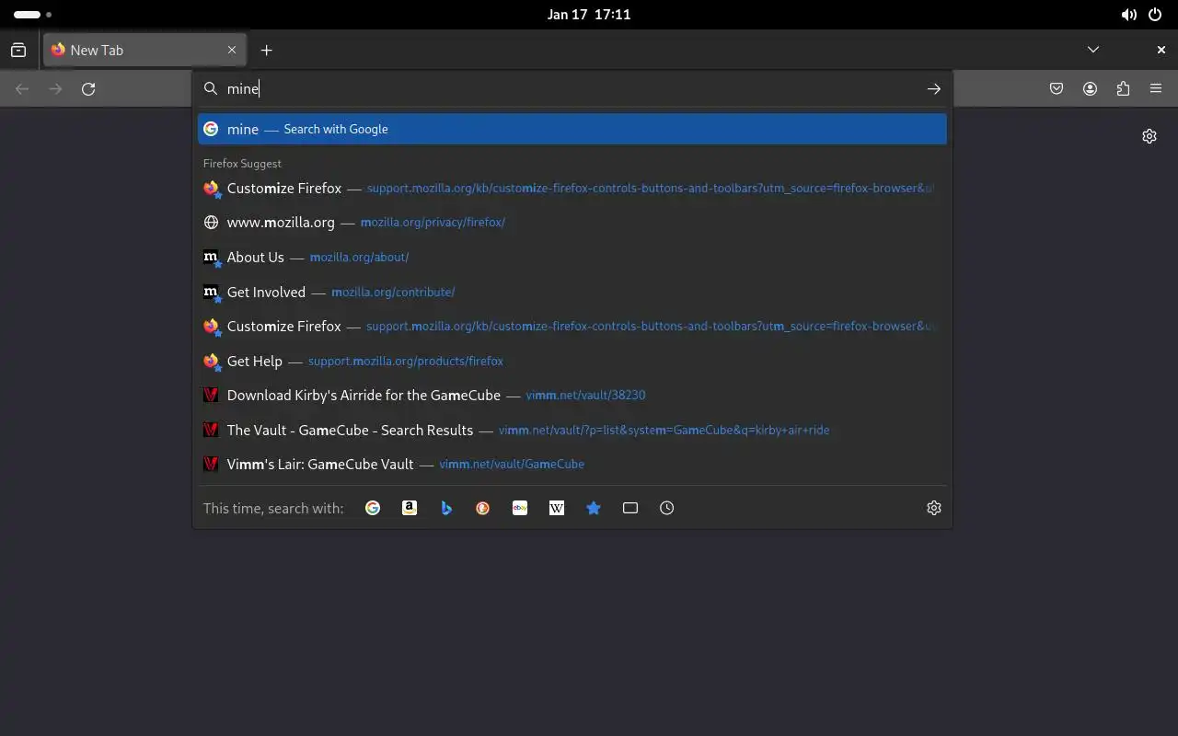1178x736 pixels.
Task: Close the Firefox window
Action: [x=1161, y=50]
